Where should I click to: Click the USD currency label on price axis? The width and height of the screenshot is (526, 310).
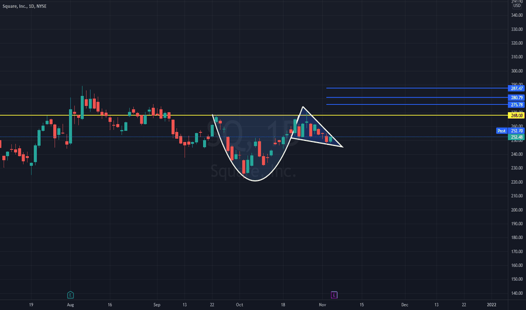pos(517,6)
